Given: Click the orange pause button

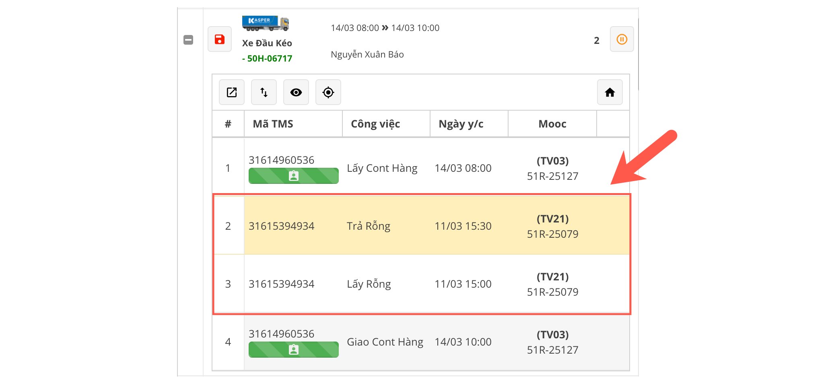Looking at the screenshot, I should click(622, 39).
